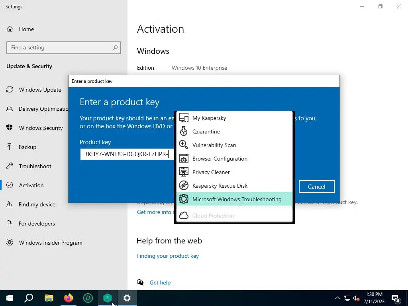The height and width of the screenshot is (306, 408).
Task: Open File Explorer from taskbar
Action: [49, 298]
